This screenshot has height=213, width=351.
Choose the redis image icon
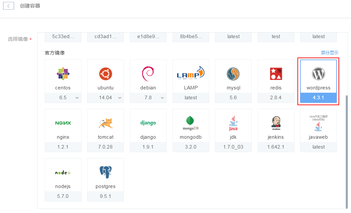coord(276,74)
